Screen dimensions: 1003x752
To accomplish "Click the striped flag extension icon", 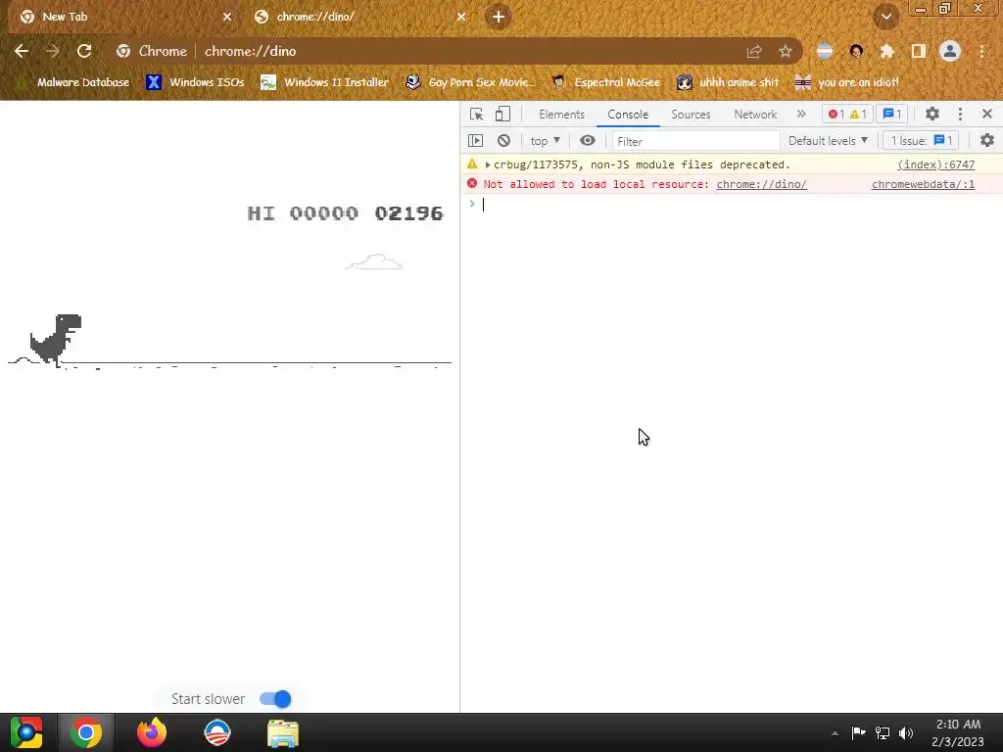I will tap(825, 51).
